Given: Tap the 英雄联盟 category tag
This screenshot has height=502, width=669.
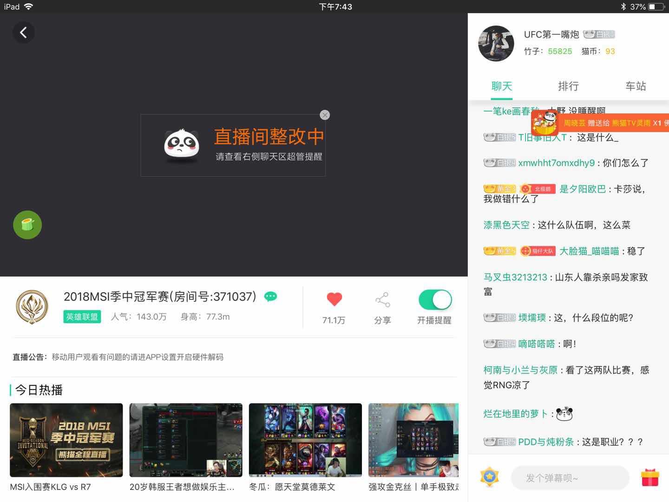Looking at the screenshot, I should click(82, 317).
